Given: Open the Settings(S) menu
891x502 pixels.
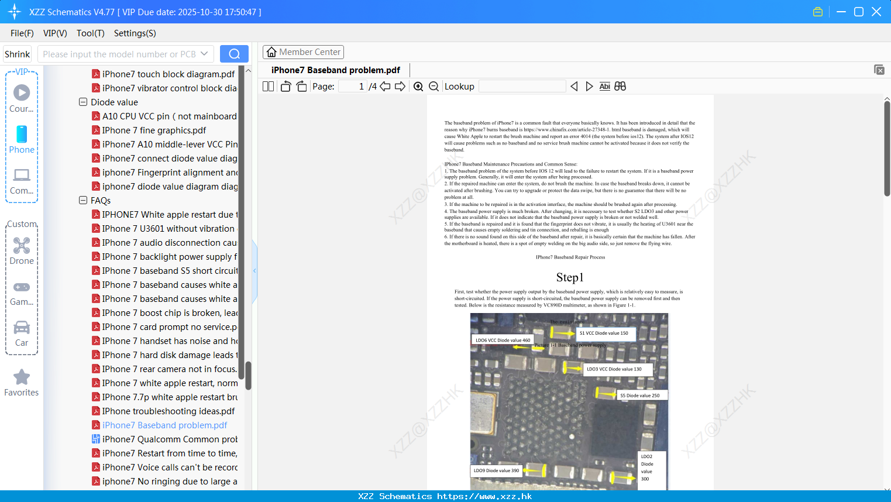Looking at the screenshot, I should pyautogui.click(x=135, y=33).
